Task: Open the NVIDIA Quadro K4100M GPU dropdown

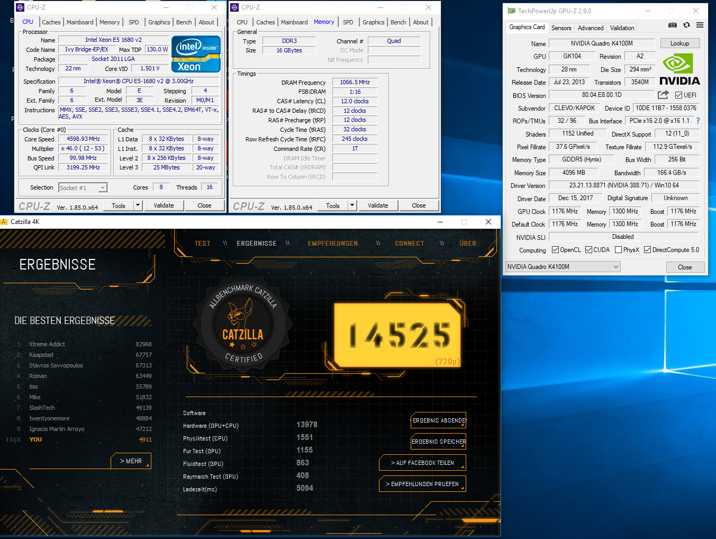Action: coord(563,267)
